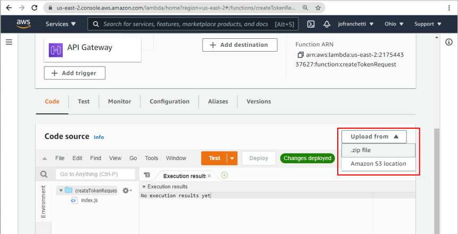Open the editor Tools menu
This screenshot has height=234, width=458.
click(151, 158)
